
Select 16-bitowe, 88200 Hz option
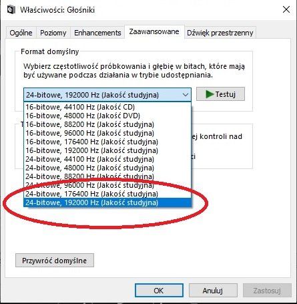click(x=107, y=124)
